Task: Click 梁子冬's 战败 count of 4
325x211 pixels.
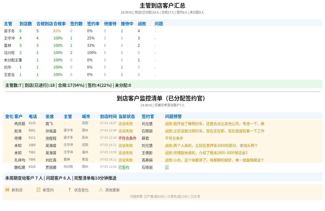Action: pos(139,31)
